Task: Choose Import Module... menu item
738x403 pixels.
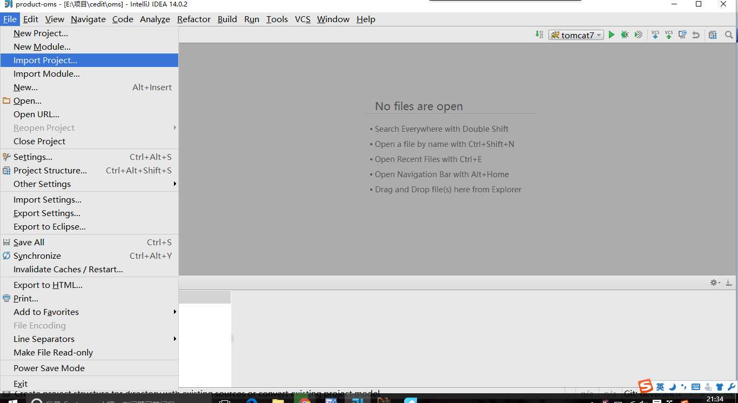Action: click(89, 73)
